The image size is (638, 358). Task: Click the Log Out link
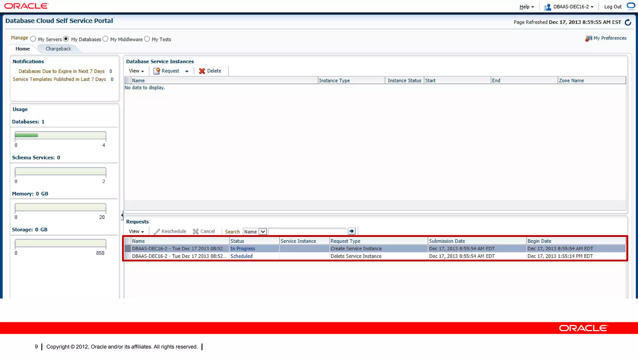coord(613,7)
